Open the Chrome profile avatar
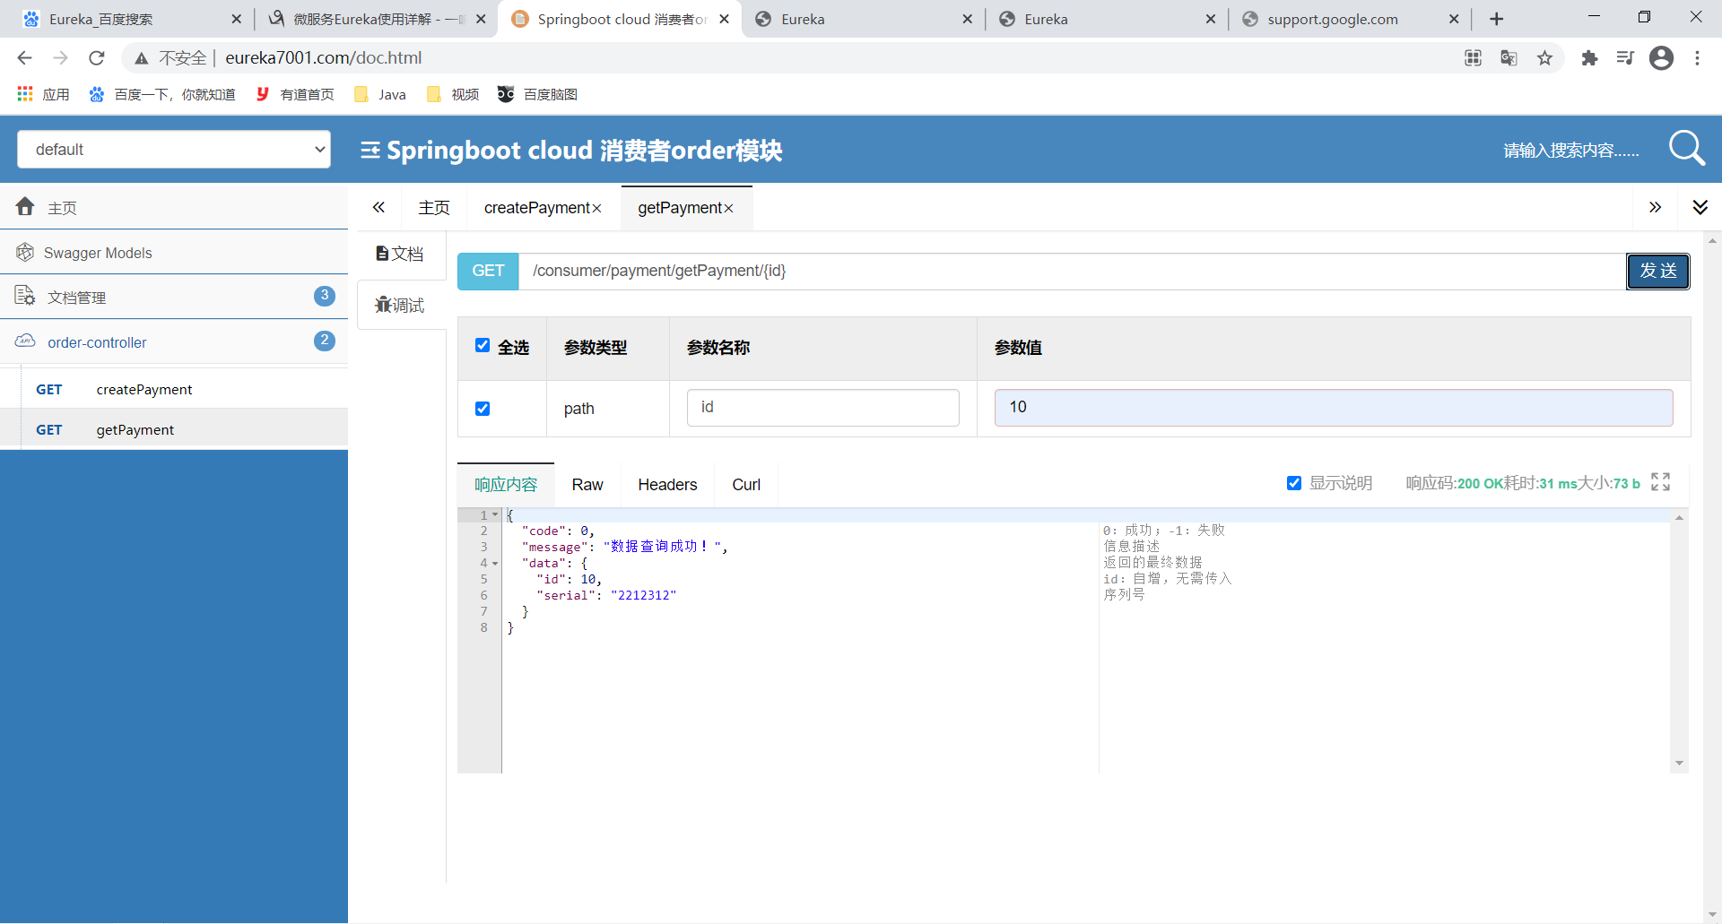Image resolution: width=1722 pixels, height=924 pixels. point(1661,58)
